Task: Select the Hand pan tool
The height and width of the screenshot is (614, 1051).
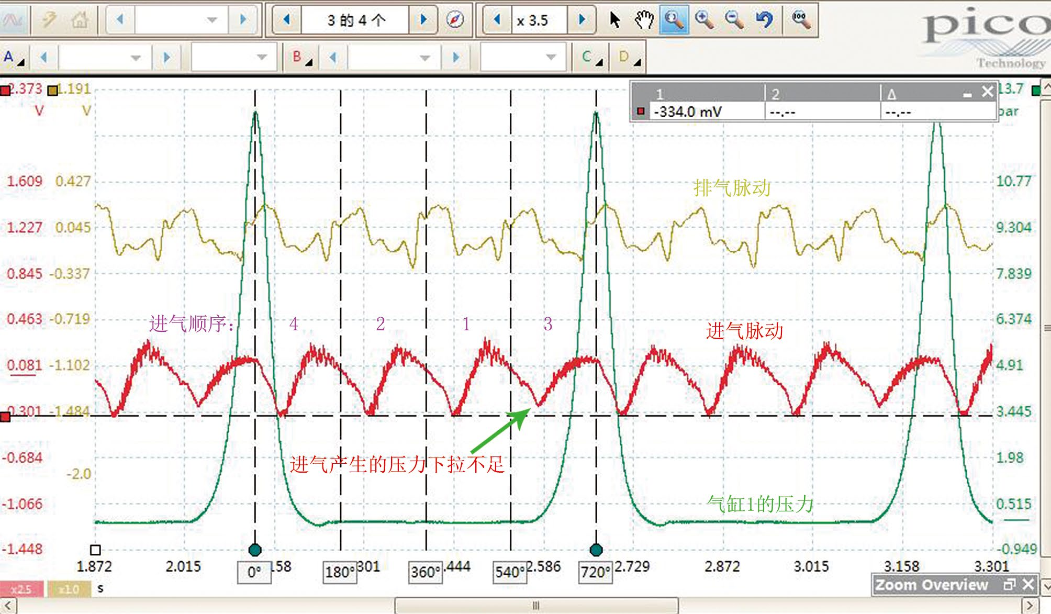Action: (644, 20)
